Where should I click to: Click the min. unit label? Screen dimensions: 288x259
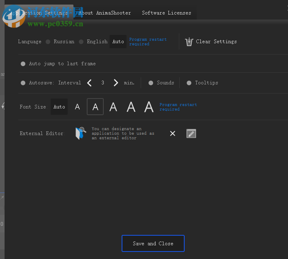tap(129, 83)
